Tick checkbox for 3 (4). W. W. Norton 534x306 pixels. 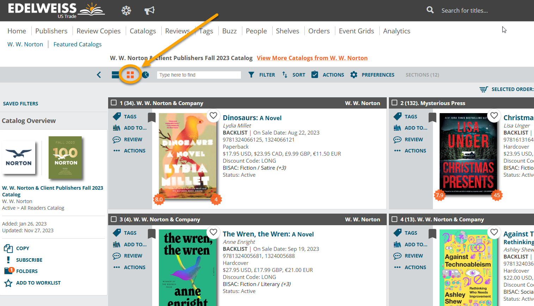pyautogui.click(x=114, y=219)
